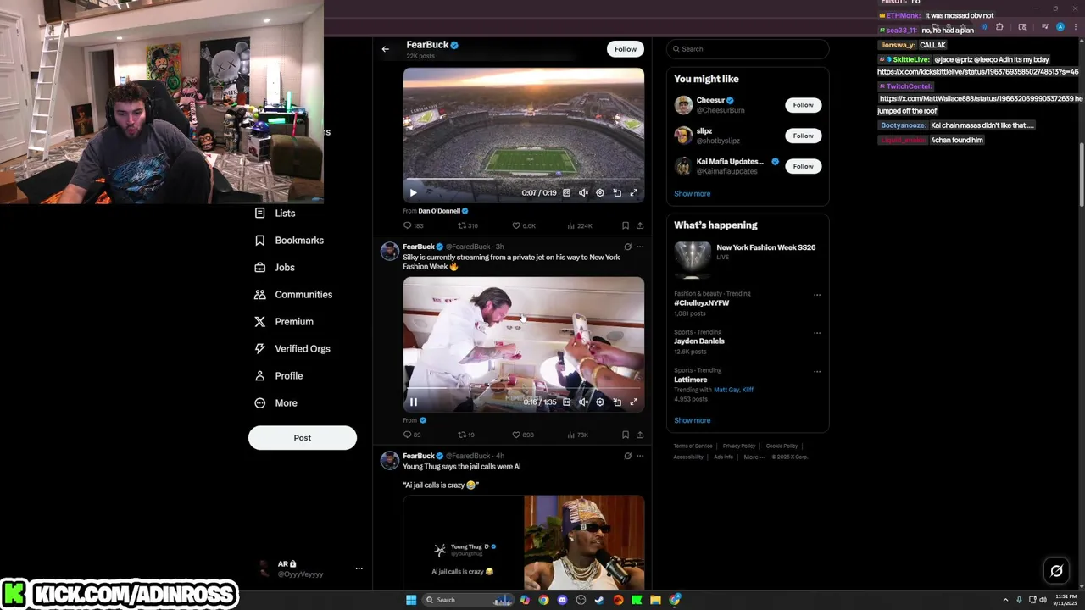View analytics of post with 73K views
1085x610 pixels.
point(578,435)
